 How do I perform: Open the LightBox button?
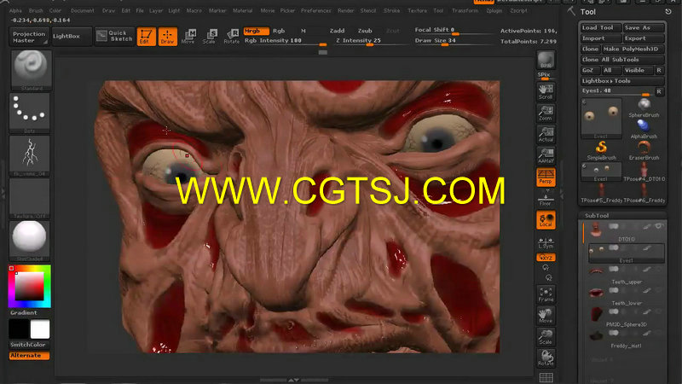[72, 36]
